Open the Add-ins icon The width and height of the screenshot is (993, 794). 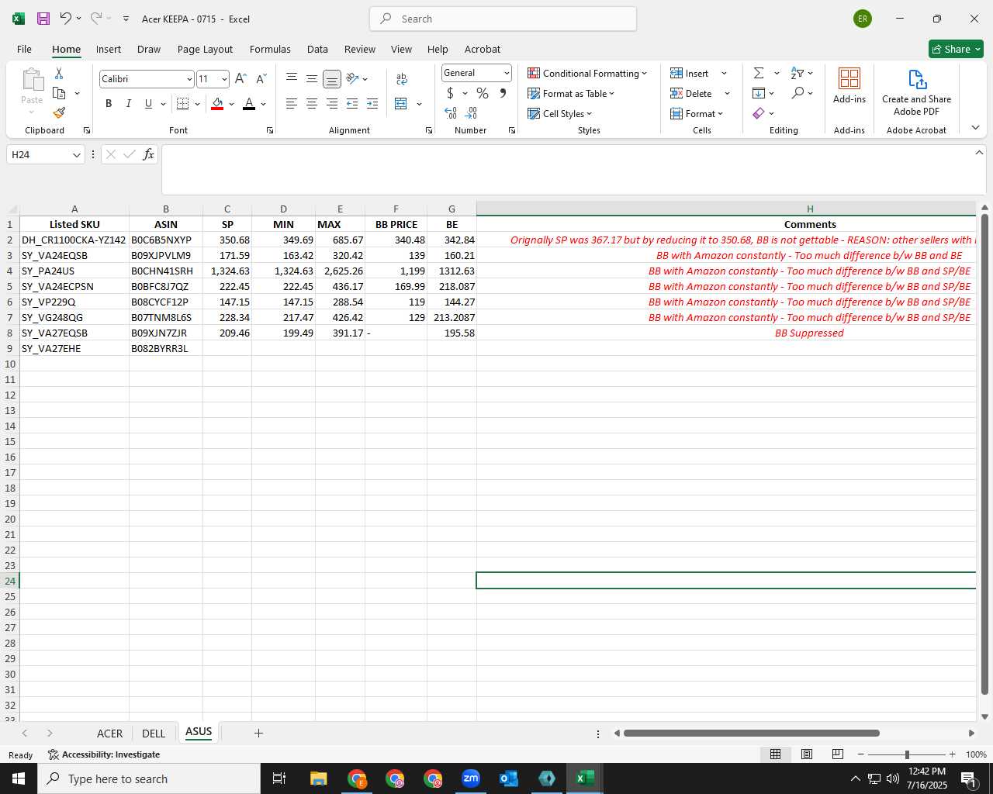pos(849,85)
